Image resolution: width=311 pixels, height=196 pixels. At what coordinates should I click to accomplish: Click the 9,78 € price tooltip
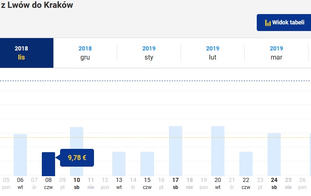[77, 158]
